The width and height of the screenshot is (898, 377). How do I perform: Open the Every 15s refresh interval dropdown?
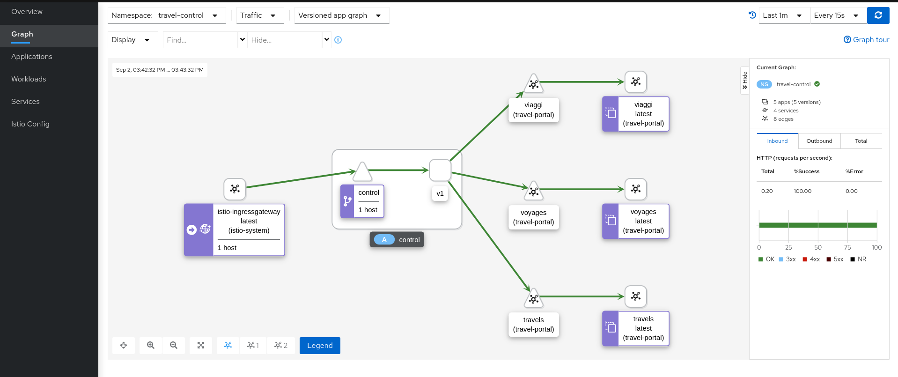point(837,15)
